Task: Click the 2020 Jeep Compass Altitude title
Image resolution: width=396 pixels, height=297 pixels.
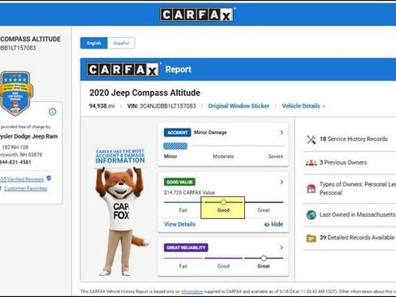Action: tap(144, 93)
